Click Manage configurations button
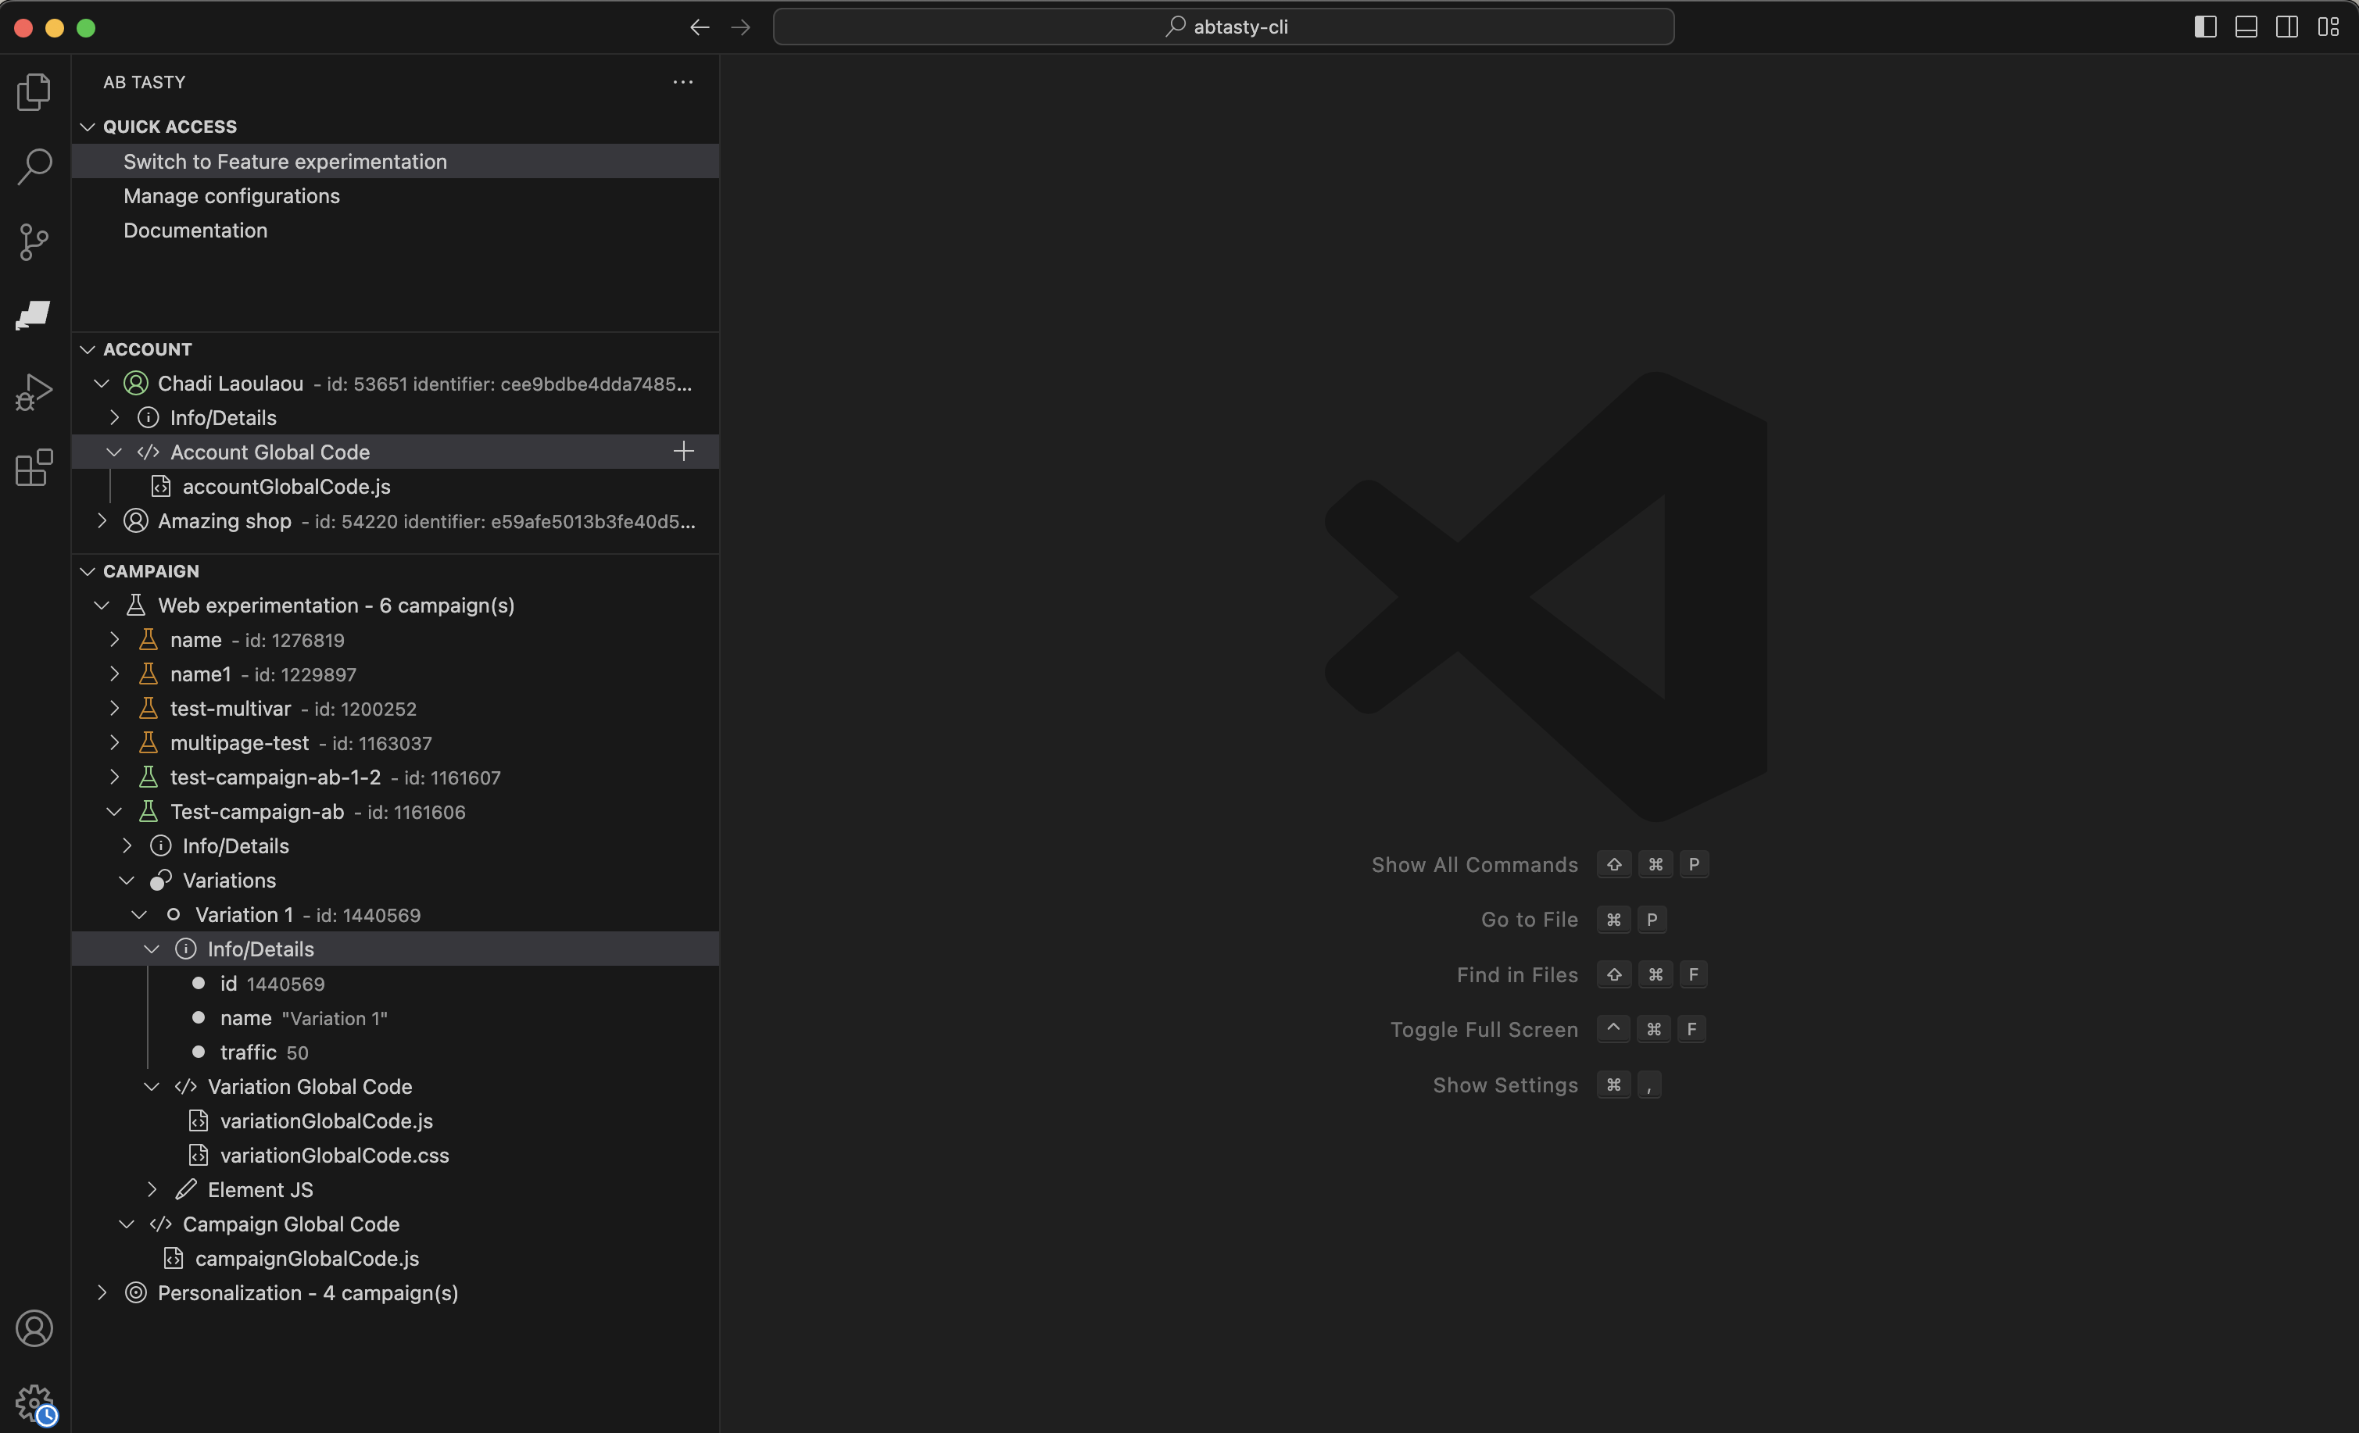Image resolution: width=2359 pixels, height=1433 pixels. click(231, 195)
